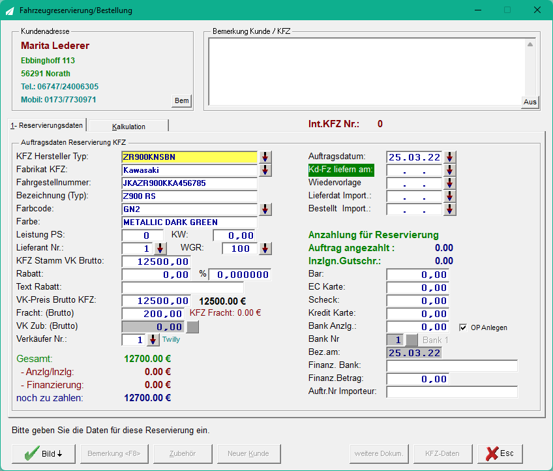The height and width of the screenshot is (471, 553).
Task: Open Farbcode lookup arrow
Action: (x=265, y=209)
